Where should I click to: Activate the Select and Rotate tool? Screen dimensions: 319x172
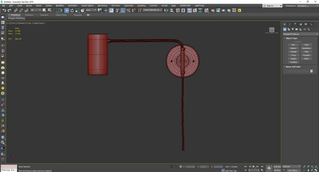coord(72,10)
